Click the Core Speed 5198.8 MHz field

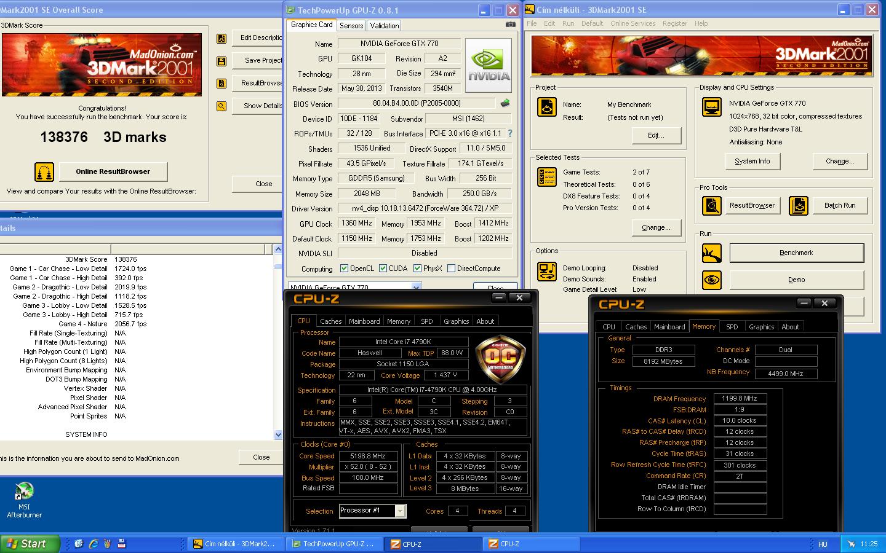(368, 456)
